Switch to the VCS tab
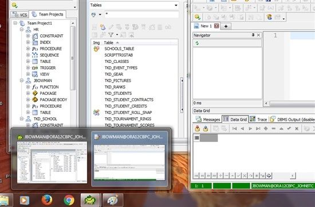The width and height of the screenshot is (315, 207). 19,15
